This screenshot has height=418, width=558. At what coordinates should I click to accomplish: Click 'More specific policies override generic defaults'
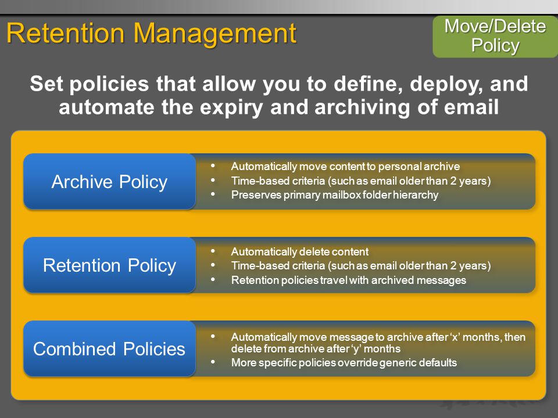coord(344,362)
